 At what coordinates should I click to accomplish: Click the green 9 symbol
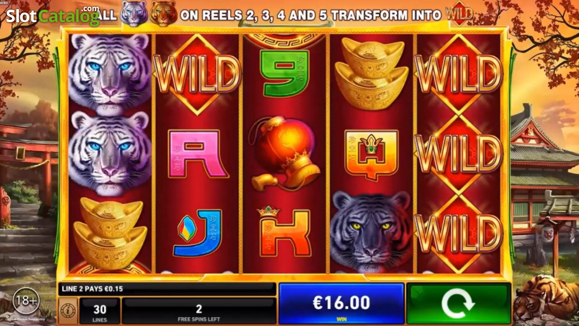tap(284, 71)
